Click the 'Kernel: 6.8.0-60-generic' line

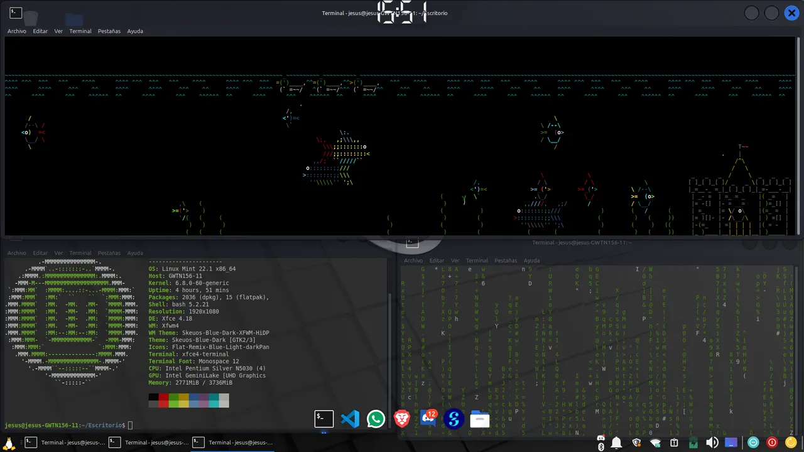click(190, 283)
